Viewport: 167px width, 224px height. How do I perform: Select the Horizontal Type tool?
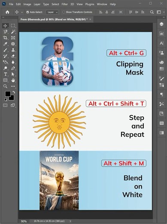pos(5,74)
